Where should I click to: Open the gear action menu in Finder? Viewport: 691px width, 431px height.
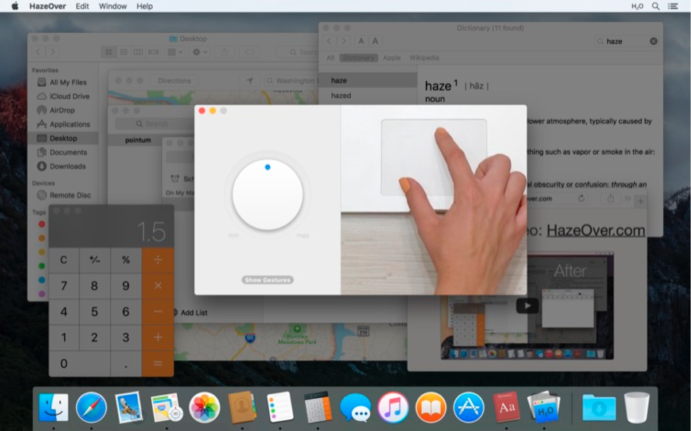(x=198, y=52)
